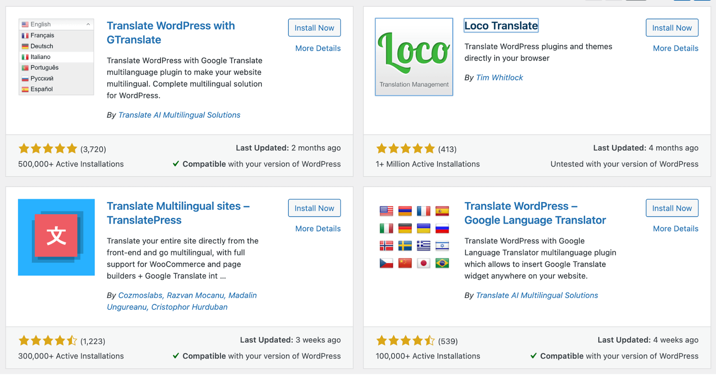
Task: Open the Loco Translate title link
Action: click(501, 26)
